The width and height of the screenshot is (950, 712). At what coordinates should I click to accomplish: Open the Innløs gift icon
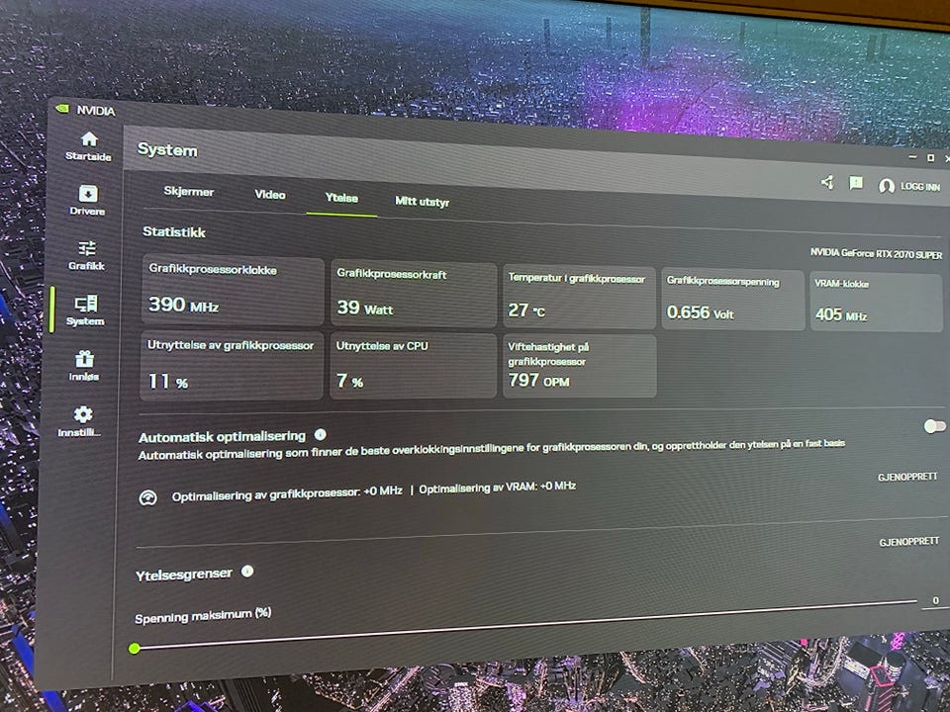(x=84, y=358)
